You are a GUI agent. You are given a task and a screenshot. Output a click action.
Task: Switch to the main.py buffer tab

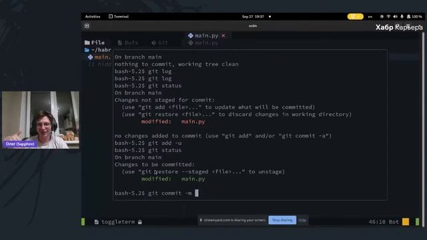tap(206, 35)
